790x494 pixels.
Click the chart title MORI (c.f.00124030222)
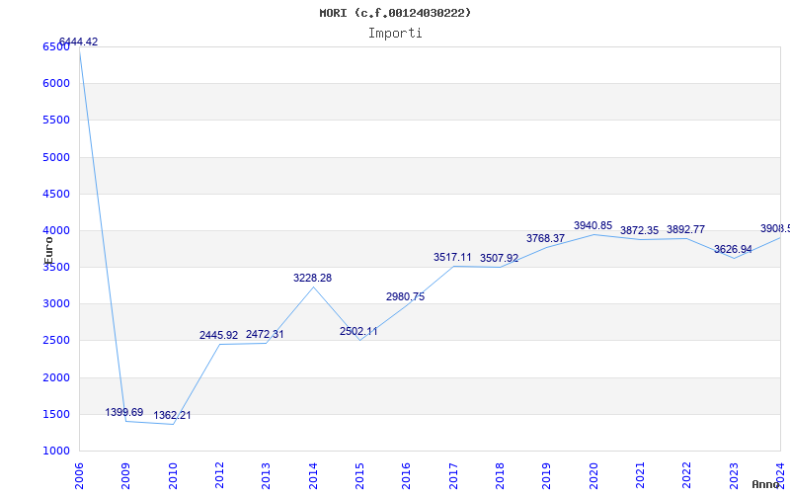click(x=395, y=13)
